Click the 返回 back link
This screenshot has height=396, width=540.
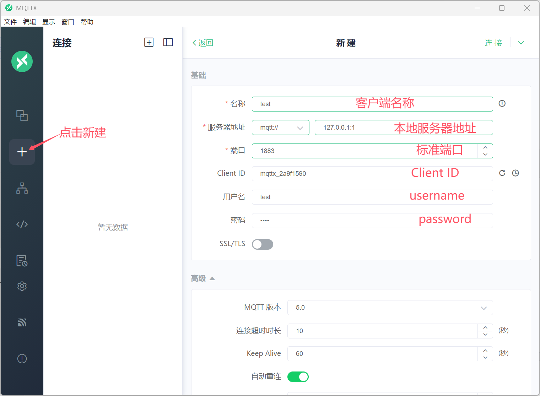pos(203,43)
